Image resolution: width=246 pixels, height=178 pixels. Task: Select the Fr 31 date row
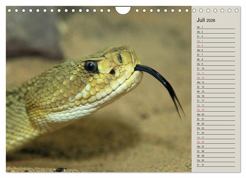[216, 165]
